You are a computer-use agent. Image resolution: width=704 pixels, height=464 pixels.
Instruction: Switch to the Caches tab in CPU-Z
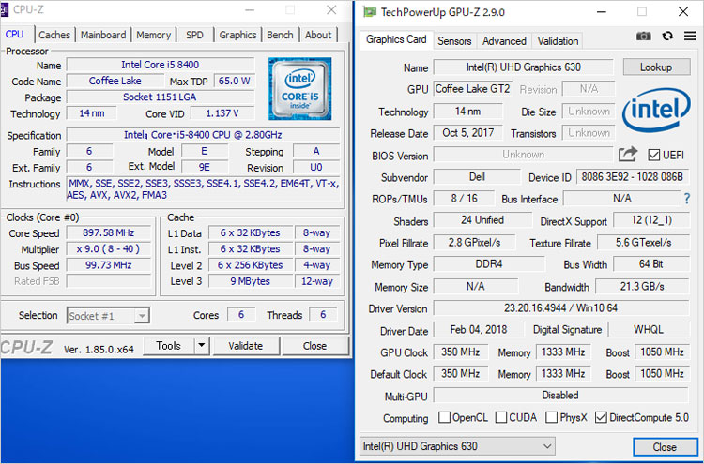pos(54,35)
